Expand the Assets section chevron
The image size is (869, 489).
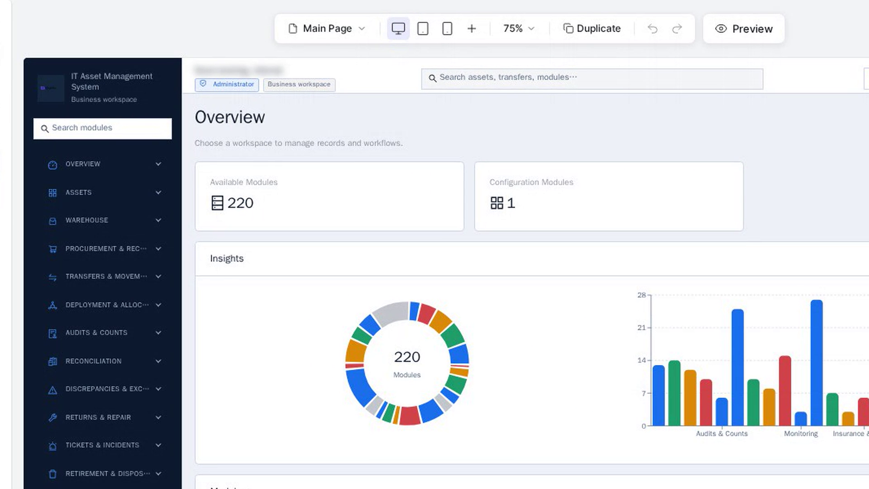pyautogui.click(x=158, y=192)
